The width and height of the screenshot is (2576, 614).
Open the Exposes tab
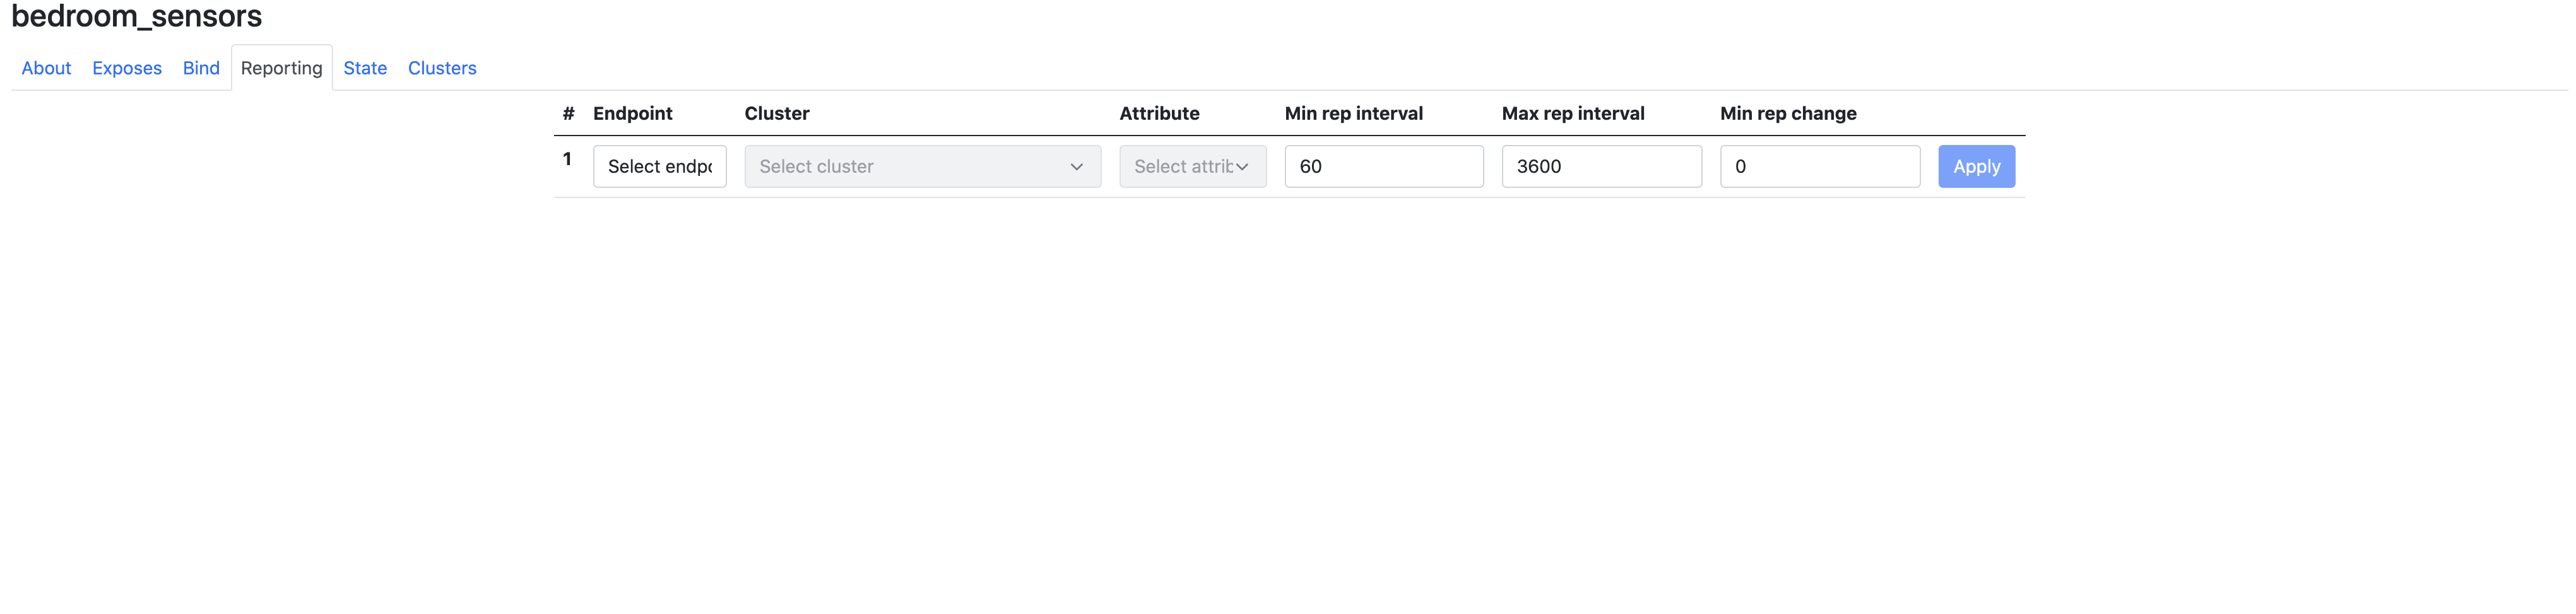[126, 68]
